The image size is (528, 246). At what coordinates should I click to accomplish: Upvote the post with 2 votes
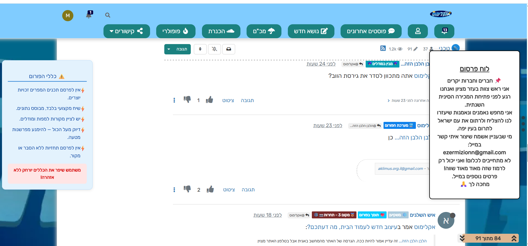tap(210, 190)
